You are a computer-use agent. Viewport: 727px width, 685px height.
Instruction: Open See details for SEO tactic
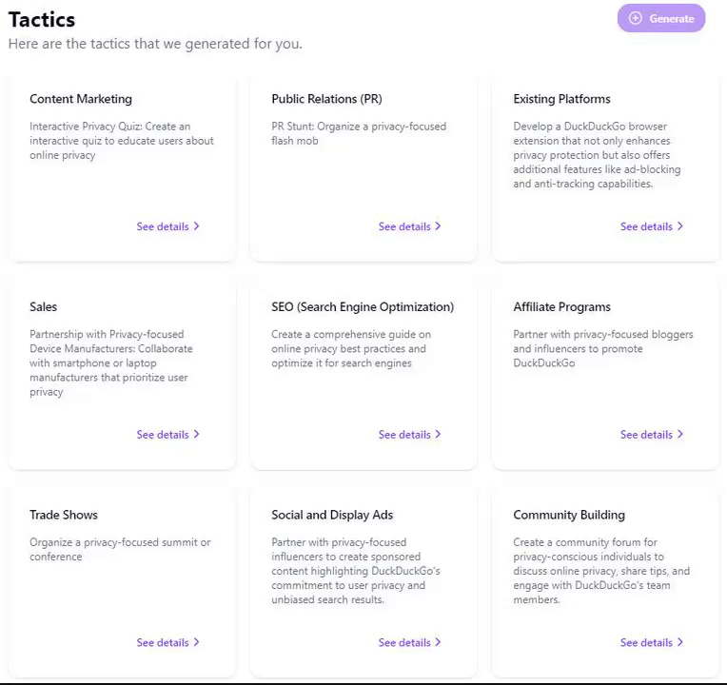(x=404, y=435)
